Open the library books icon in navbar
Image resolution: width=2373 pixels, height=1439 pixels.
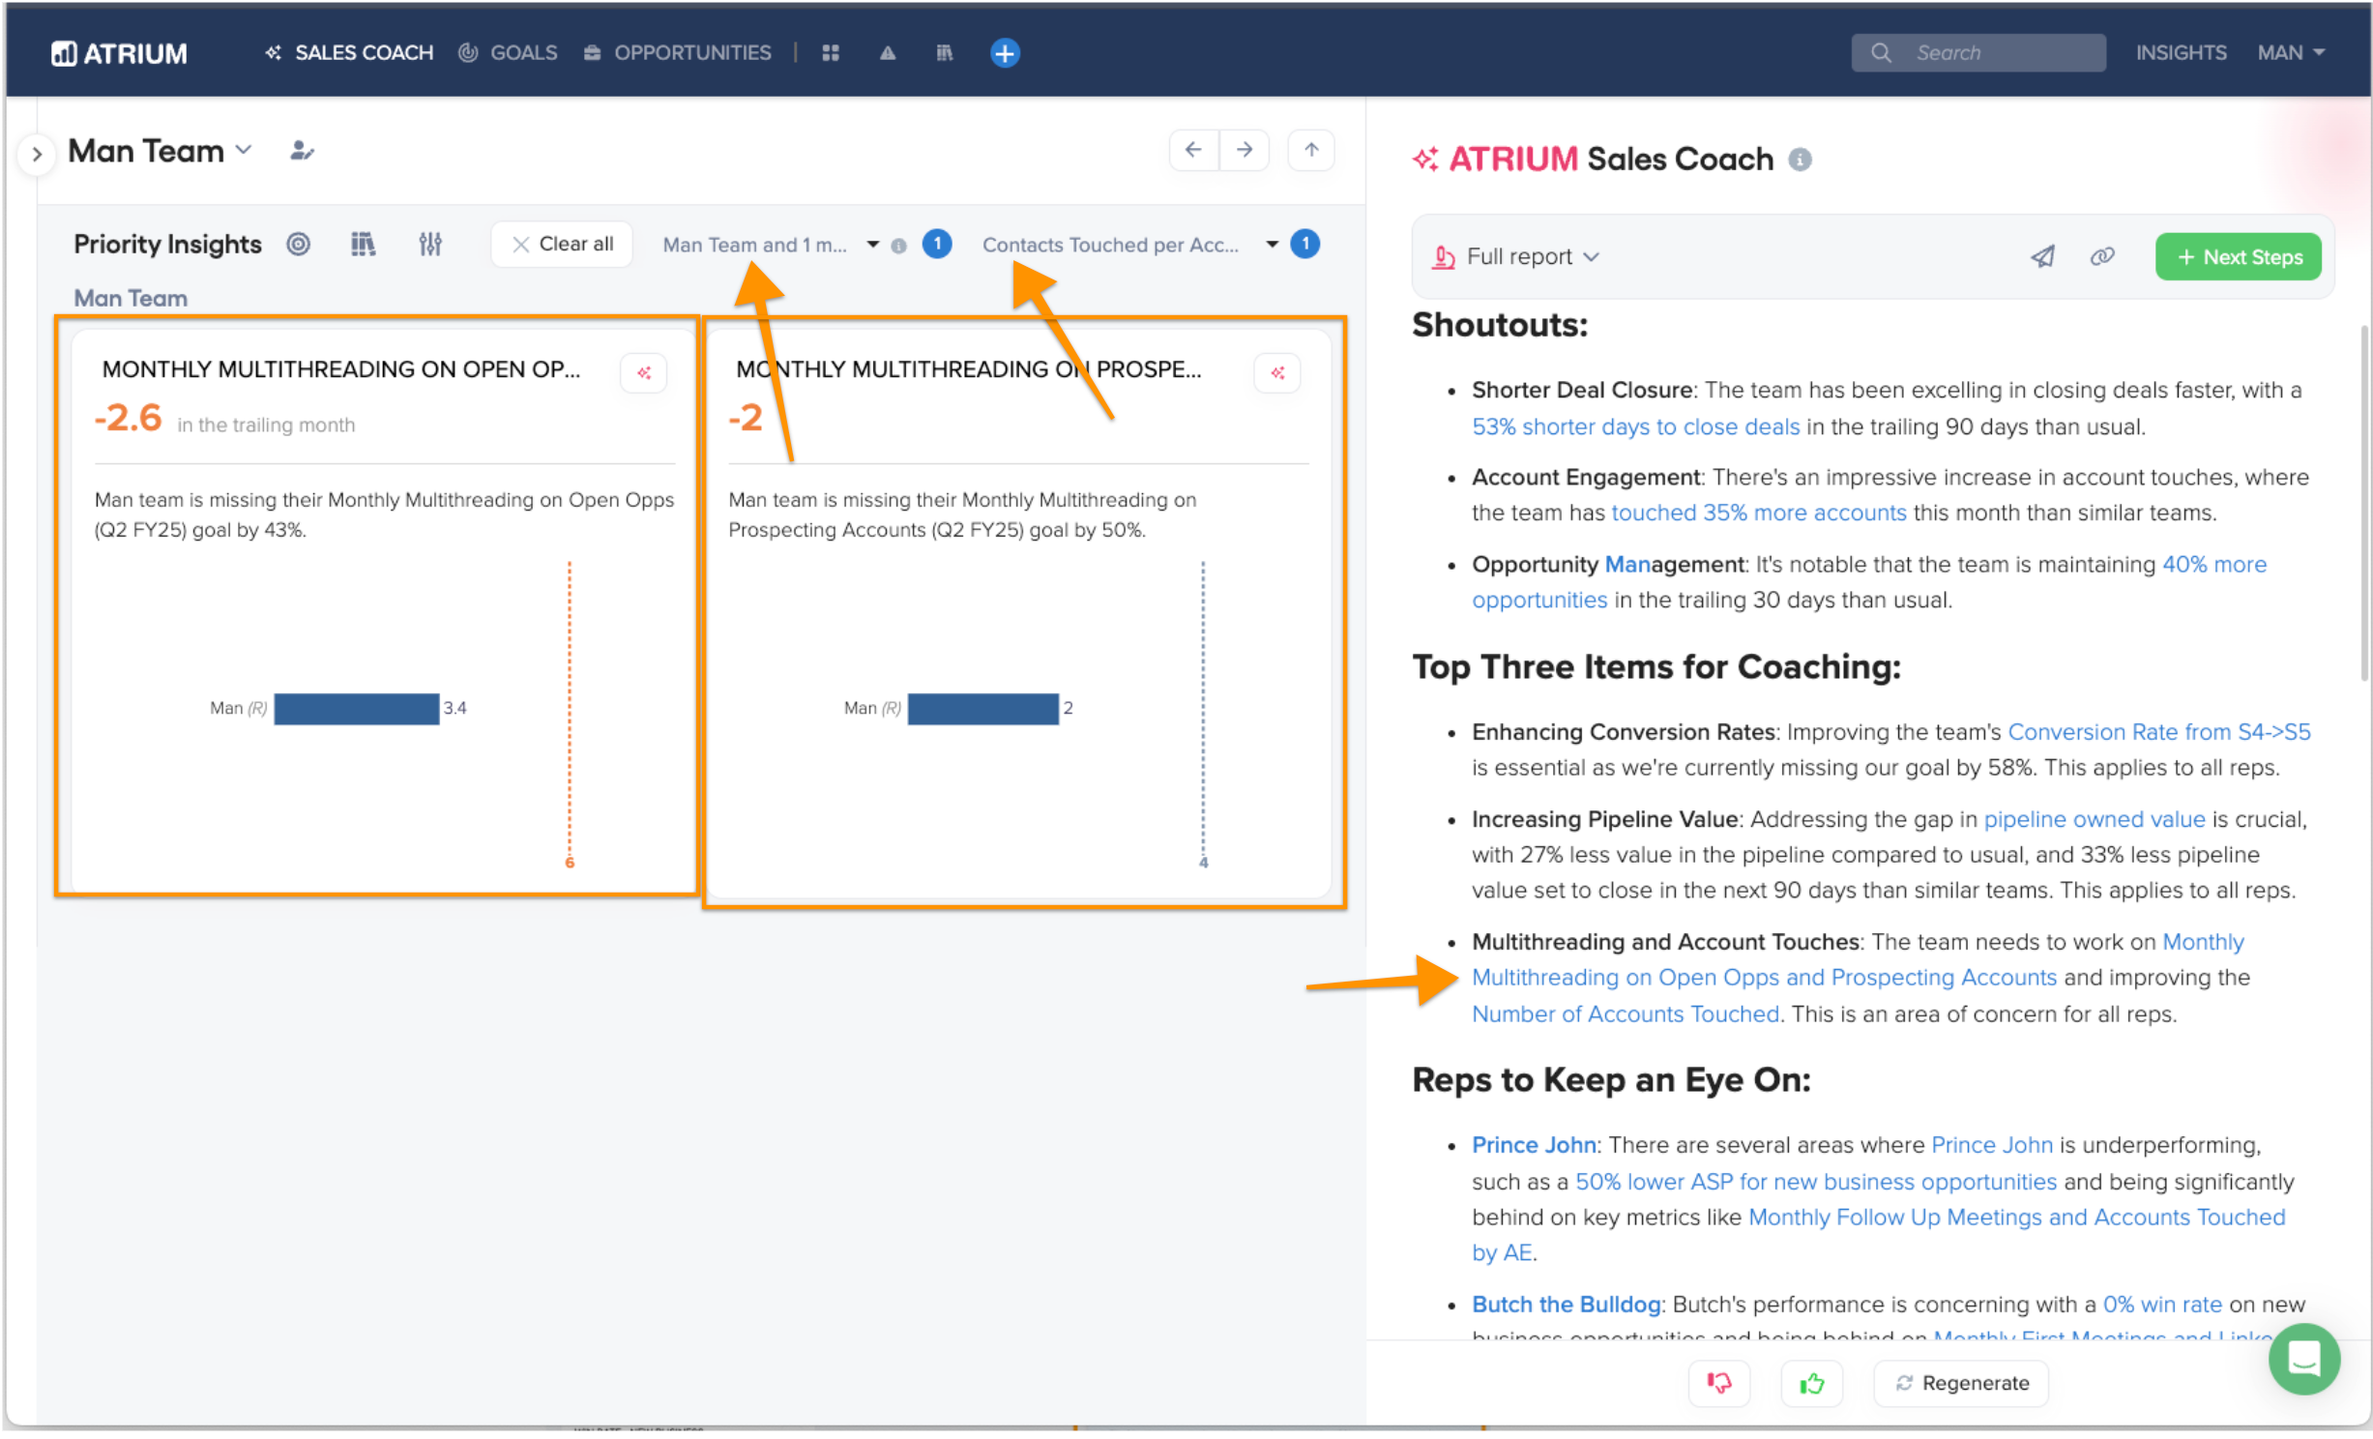pyautogui.click(x=944, y=53)
